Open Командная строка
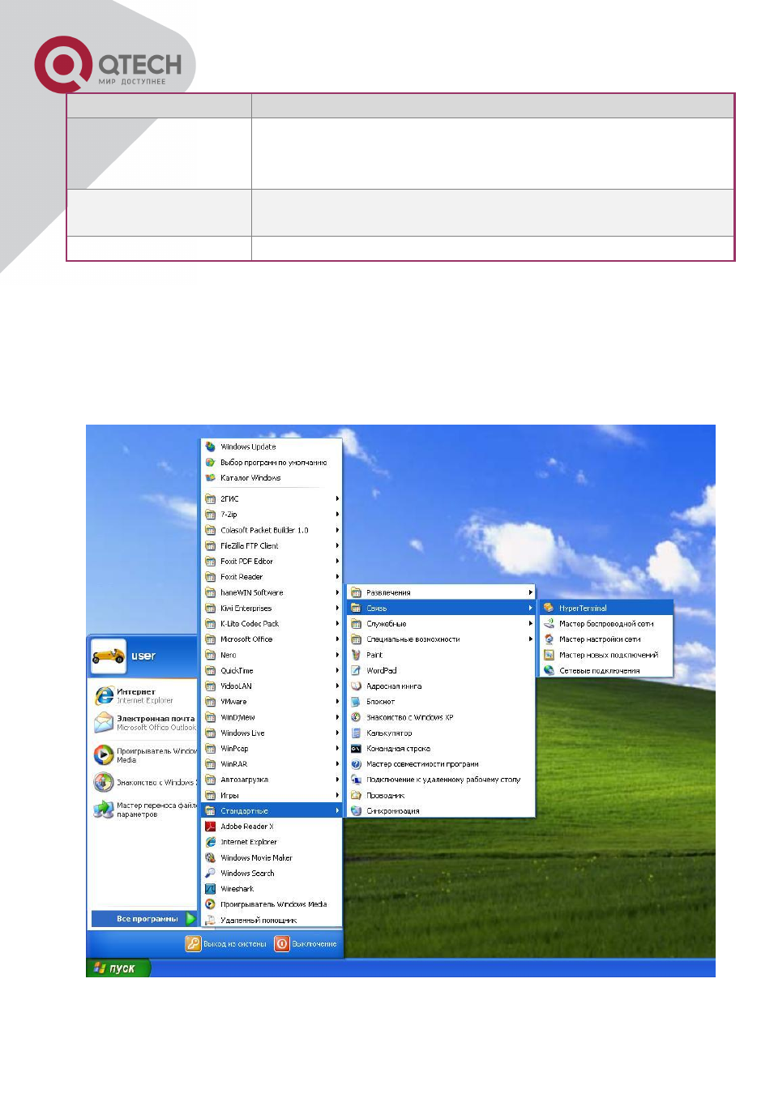This screenshot has height=1094, width=774. click(441, 749)
